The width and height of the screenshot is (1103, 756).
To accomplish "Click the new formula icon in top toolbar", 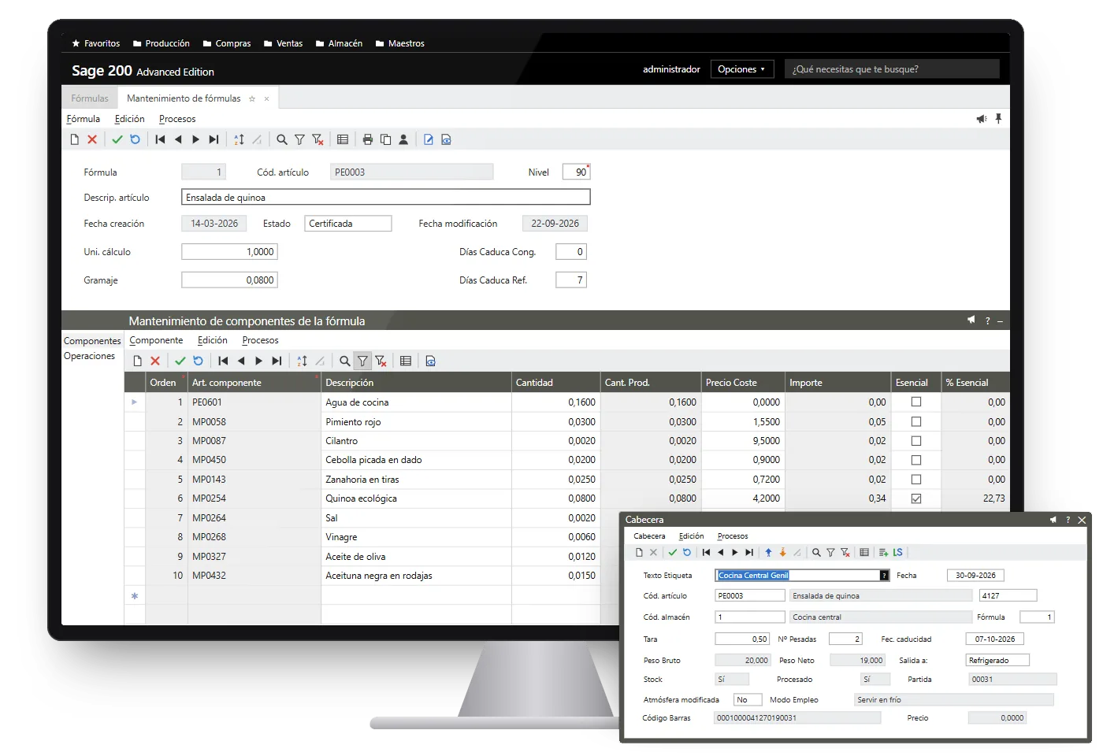I will click(x=75, y=139).
